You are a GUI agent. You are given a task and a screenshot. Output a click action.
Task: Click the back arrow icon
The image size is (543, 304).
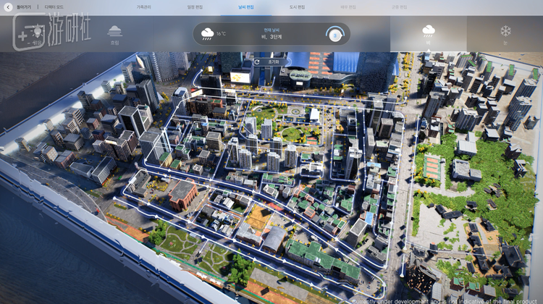coord(8,7)
